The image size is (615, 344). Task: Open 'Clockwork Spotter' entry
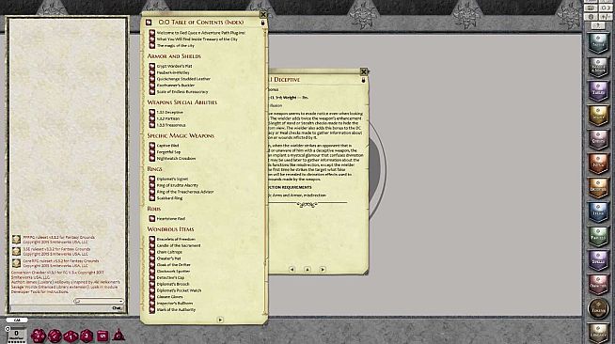click(173, 271)
